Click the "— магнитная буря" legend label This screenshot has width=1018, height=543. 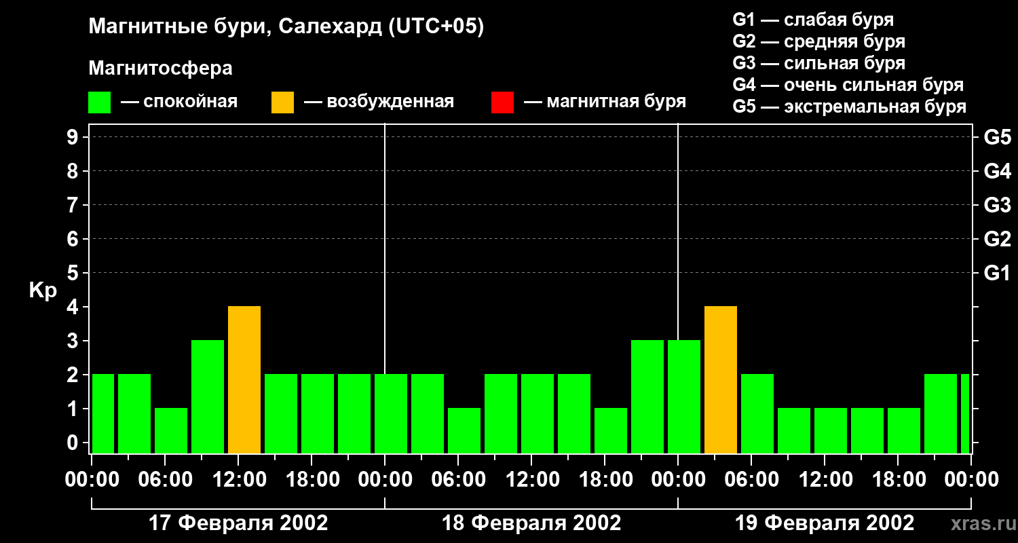pyautogui.click(x=605, y=102)
